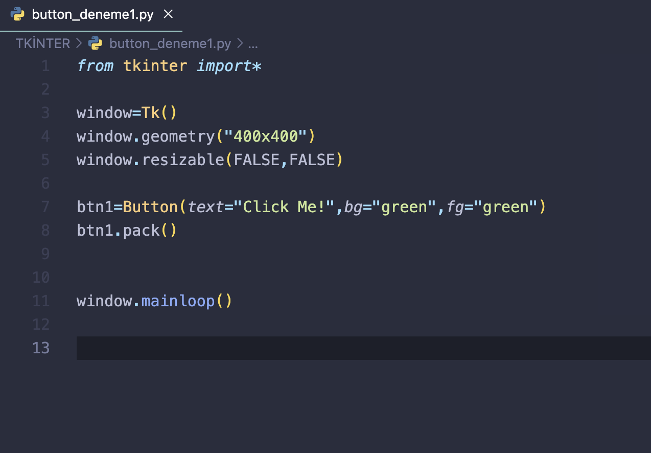The height and width of the screenshot is (453, 651).
Task: Click the chevron after the TKİNTER breadcrumb
Action: click(x=79, y=43)
